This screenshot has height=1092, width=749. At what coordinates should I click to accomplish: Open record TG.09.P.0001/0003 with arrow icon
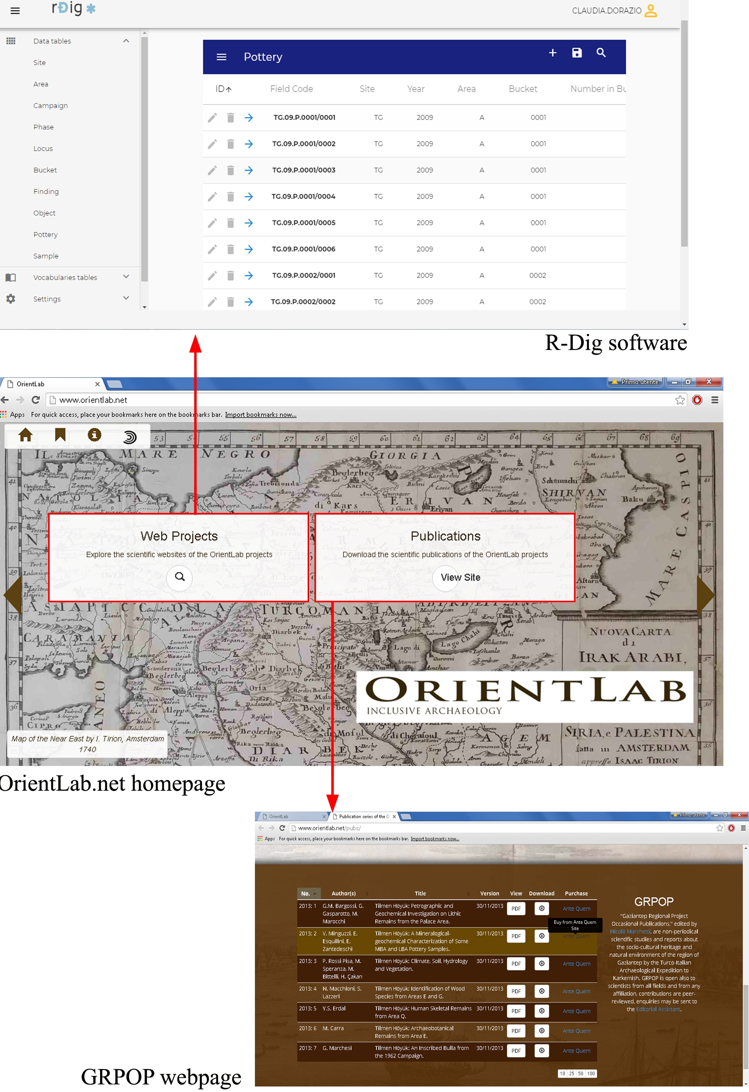pyautogui.click(x=249, y=170)
